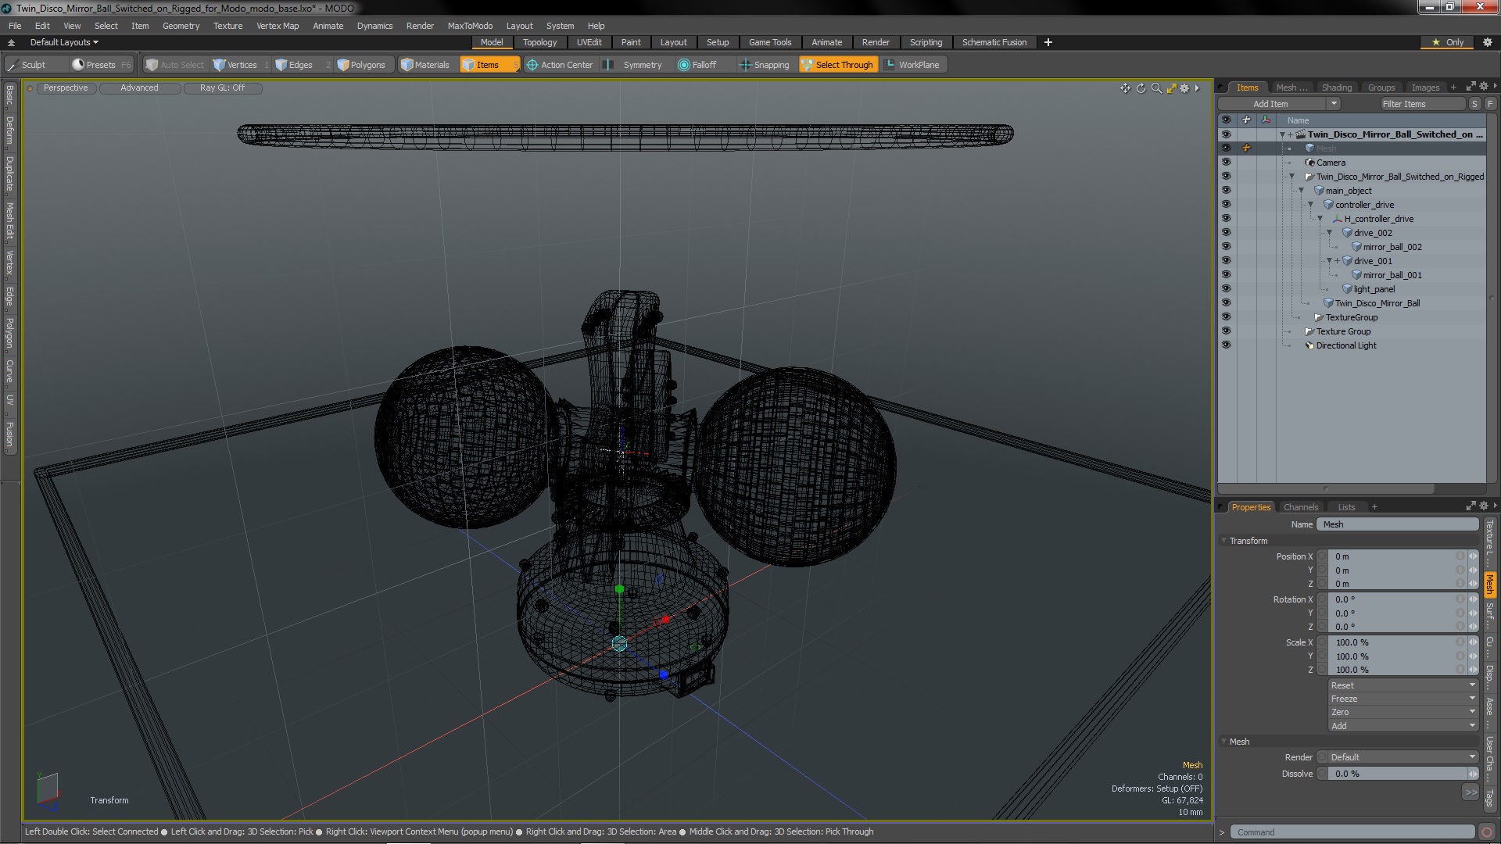Select the Camera item in the tree
This screenshot has width=1501, height=844.
pos(1331,163)
